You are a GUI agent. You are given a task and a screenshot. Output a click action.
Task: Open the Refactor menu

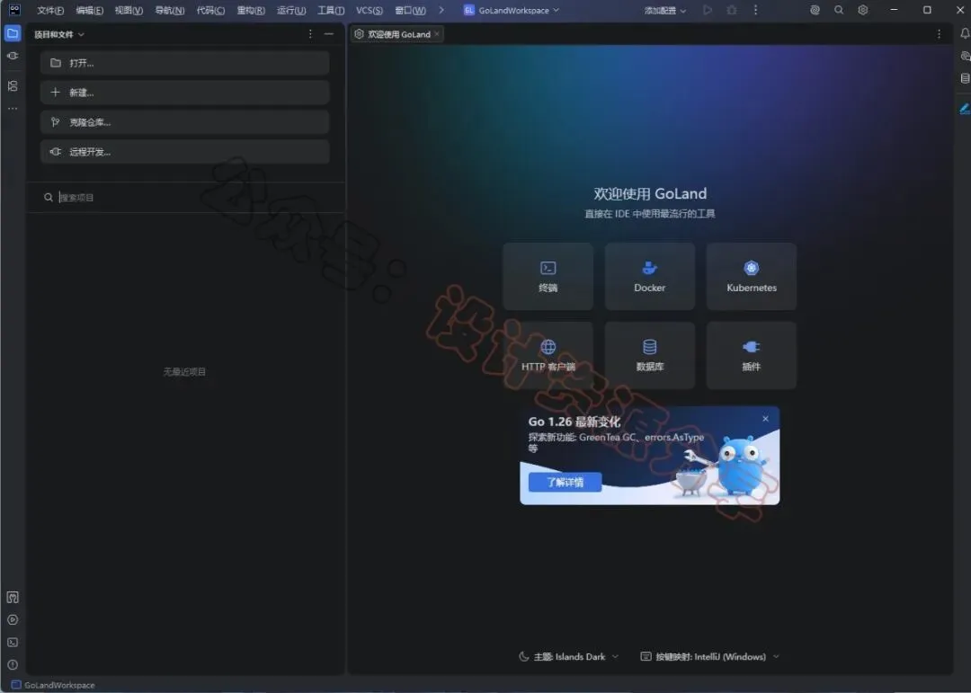tap(251, 11)
